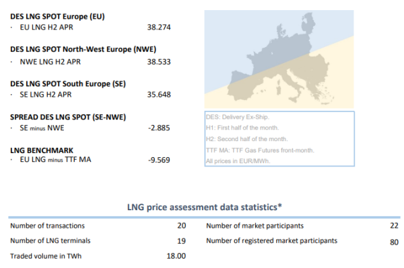Select the EU LNG minus TTF MA value -9.569
Image resolution: width=404 pixels, height=268 pixels.
click(159, 160)
